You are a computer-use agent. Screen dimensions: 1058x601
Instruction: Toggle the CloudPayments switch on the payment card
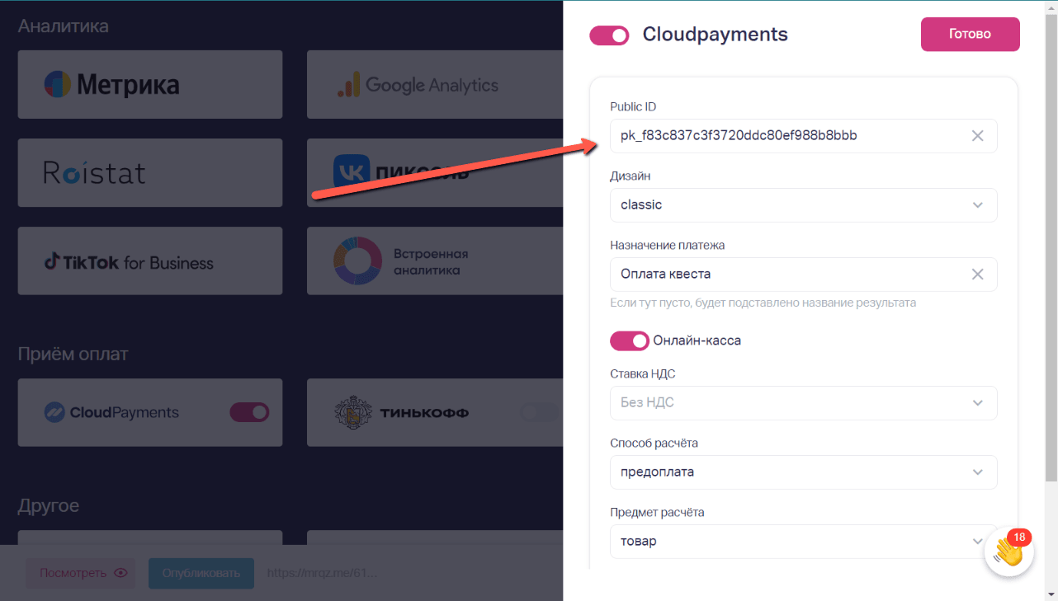coord(249,412)
